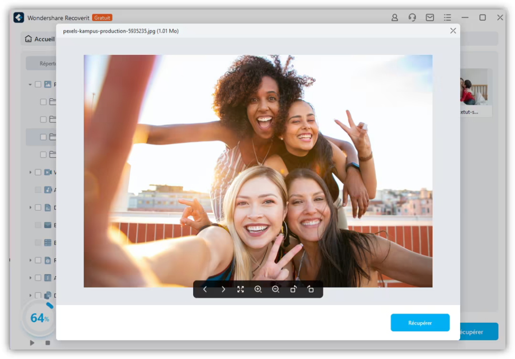This screenshot has width=515, height=359.
Task: Open the mail feedback icon
Action: 430,18
